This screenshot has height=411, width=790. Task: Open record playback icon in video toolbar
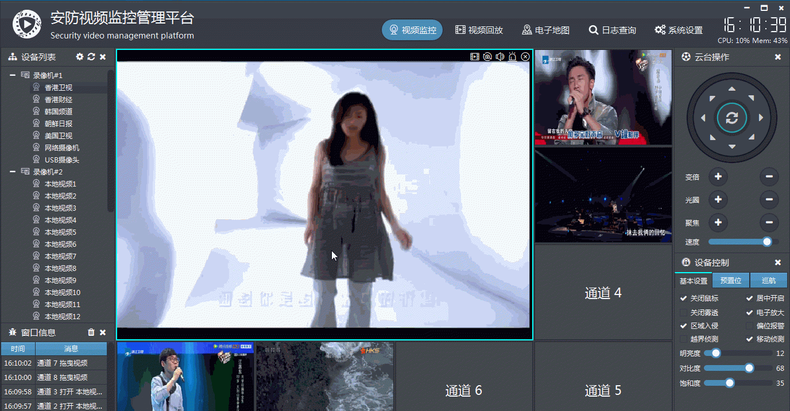(475, 56)
